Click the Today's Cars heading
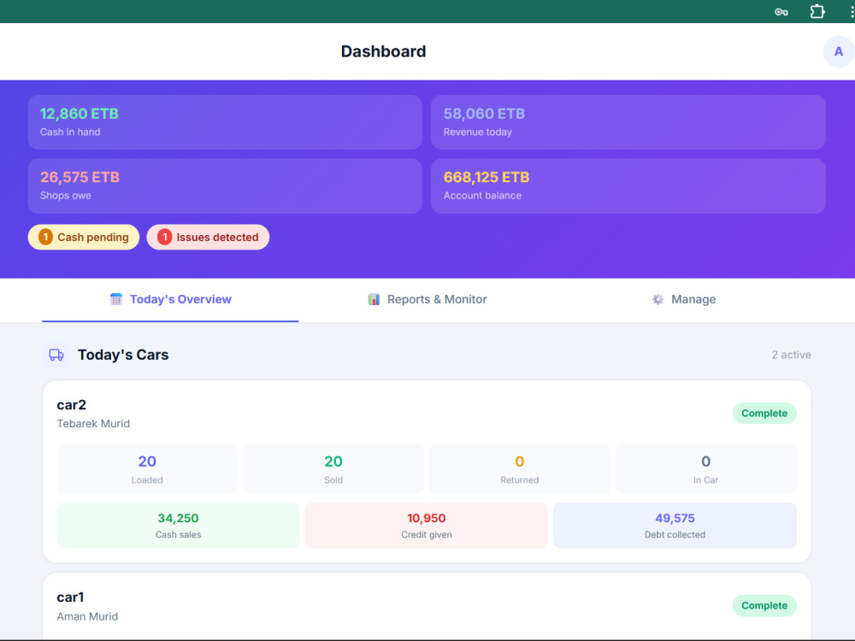This screenshot has width=855, height=641. point(122,355)
